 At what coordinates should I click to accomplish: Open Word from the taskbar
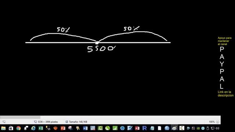(85, 128)
